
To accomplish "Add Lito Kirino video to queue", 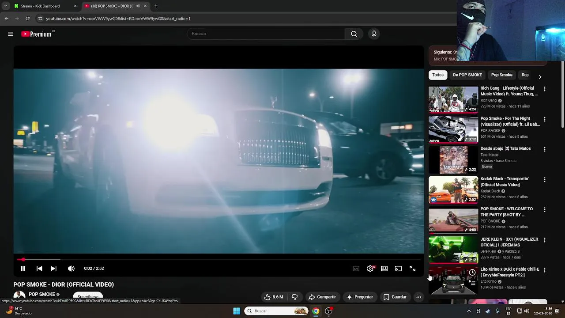I will 472,283.
